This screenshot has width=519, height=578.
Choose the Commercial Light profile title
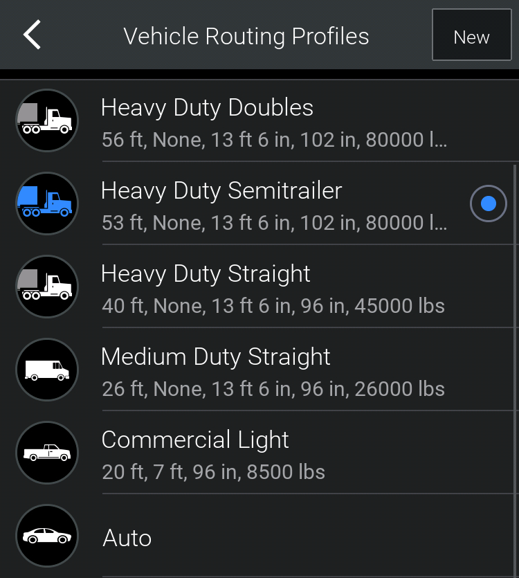(x=195, y=440)
